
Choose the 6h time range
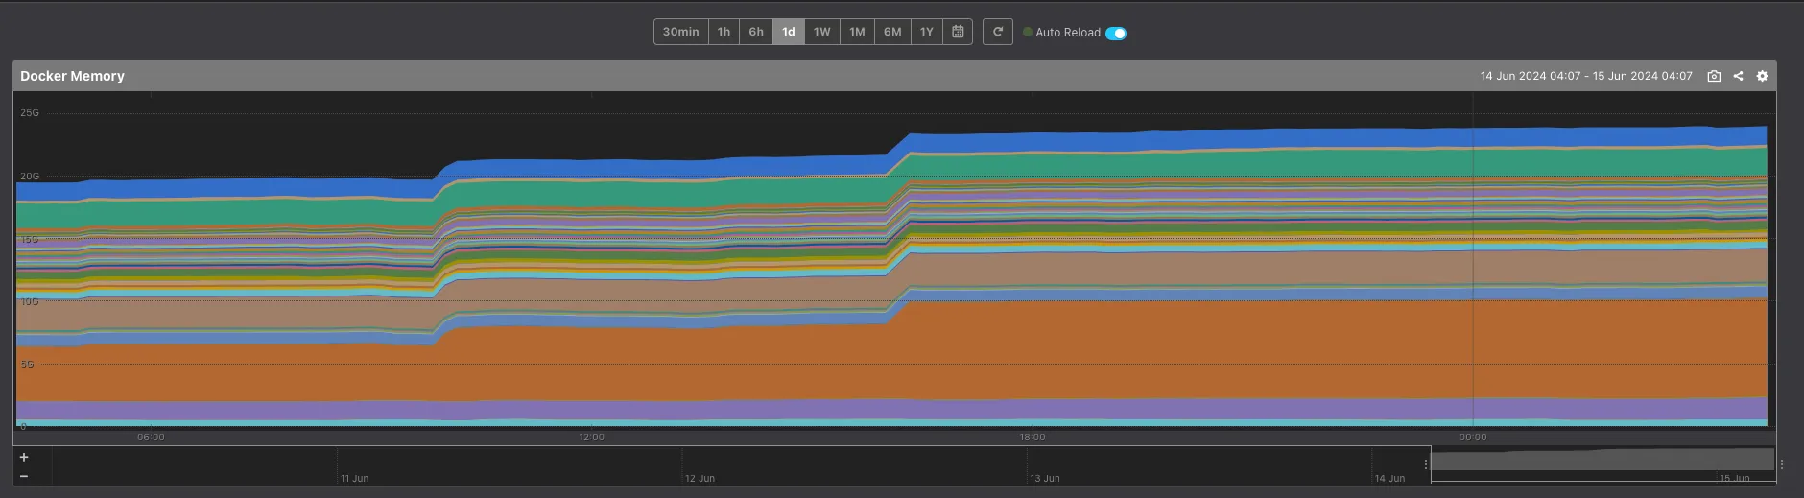[x=756, y=32]
